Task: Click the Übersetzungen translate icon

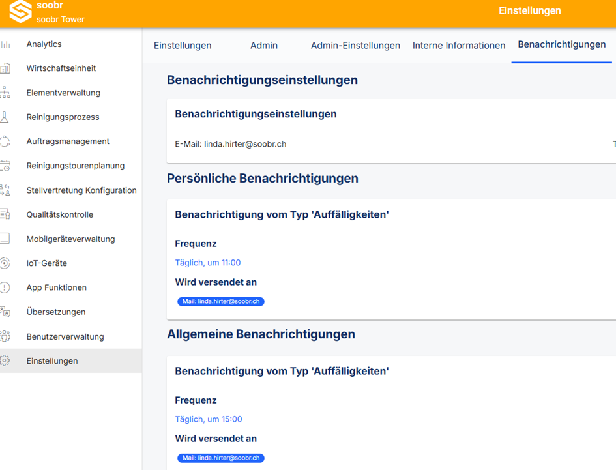Action: coord(5,312)
